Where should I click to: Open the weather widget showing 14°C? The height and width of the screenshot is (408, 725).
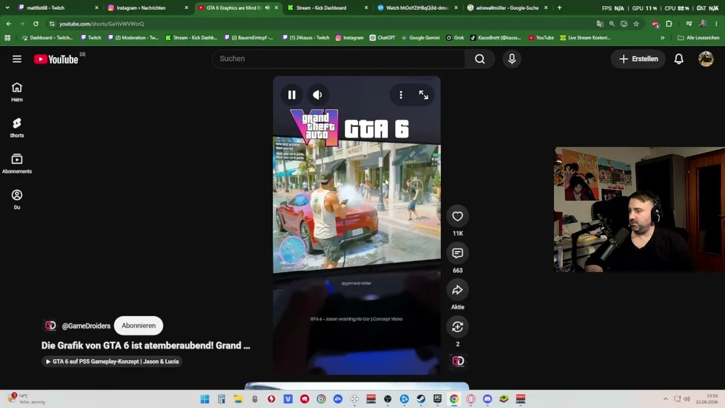[26, 399]
